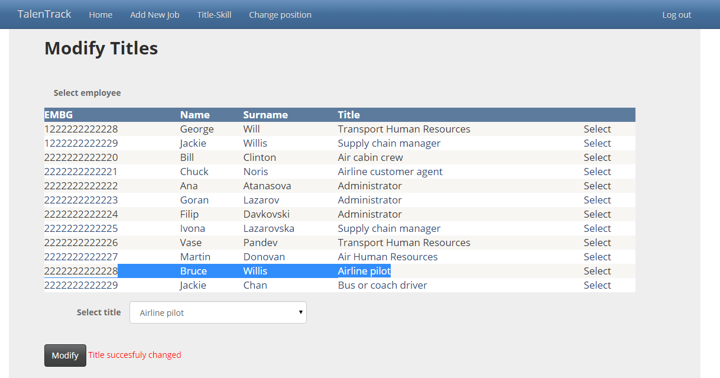Select employee Bruce Willis
The width and height of the screenshot is (720, 378).
coord(597,271)
